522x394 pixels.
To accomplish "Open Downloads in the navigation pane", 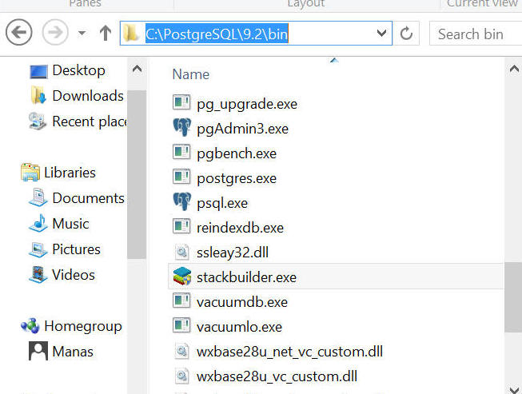I will [88, 96].
